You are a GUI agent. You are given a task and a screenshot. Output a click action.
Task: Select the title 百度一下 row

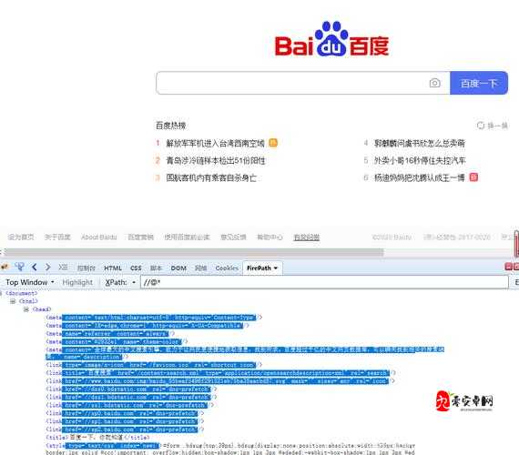coord(97,437)
